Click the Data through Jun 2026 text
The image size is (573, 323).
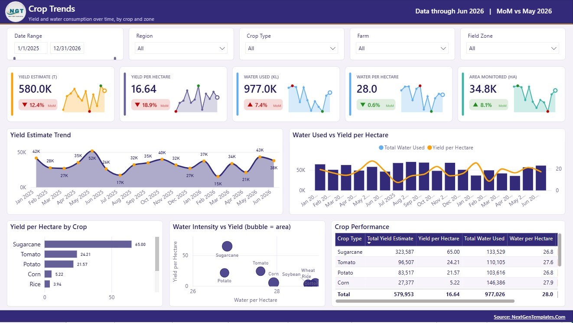[449, 11]
